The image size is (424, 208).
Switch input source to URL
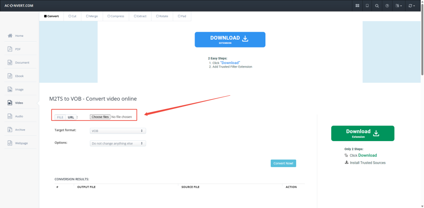click(71, 117)
